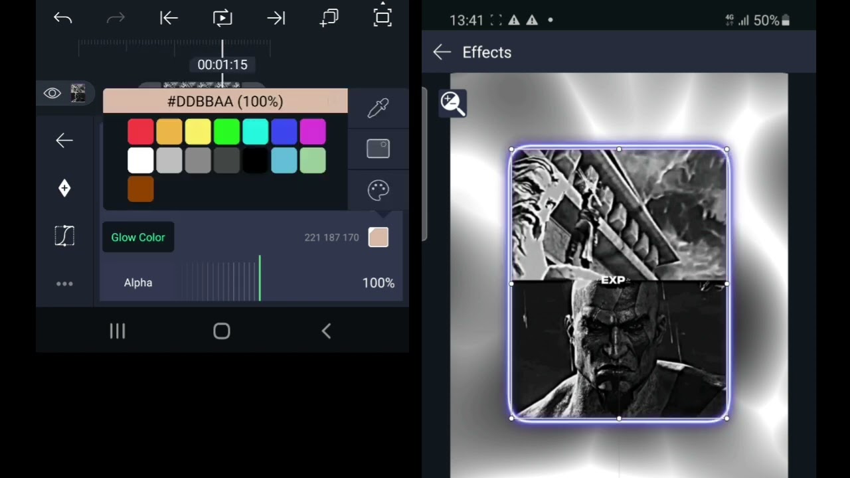Jump to clip end icon
Screen dimensions: 850x478
[x=276, y=19]
